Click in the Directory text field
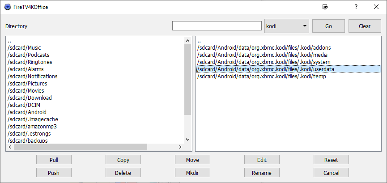Viewport: 387px width, 183px height. coord(217,26)
